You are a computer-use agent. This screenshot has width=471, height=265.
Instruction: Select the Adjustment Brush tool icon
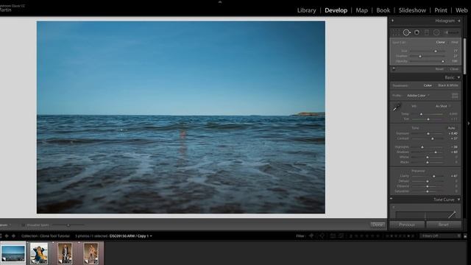(x=452, y=32)
